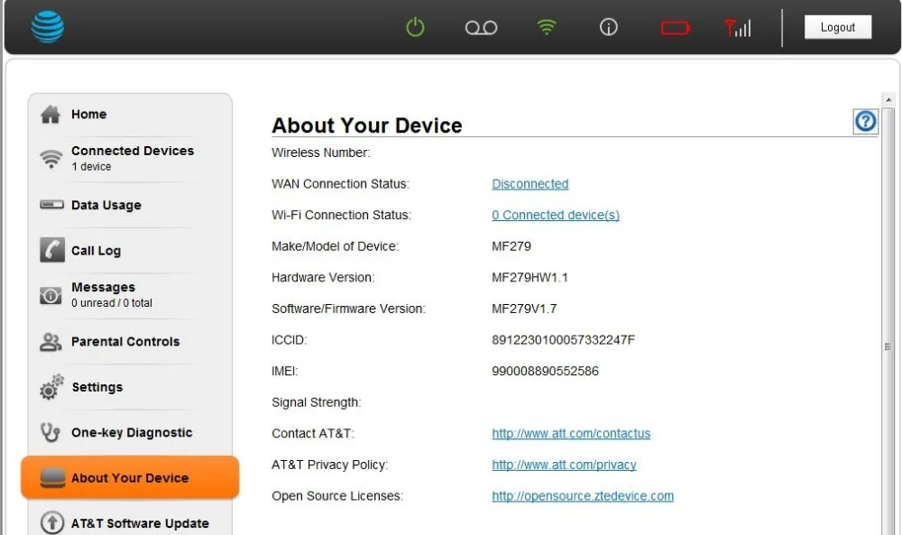902x535 pixels.
Task: Click the circled info icon
Action: click(x=609, y=27)
